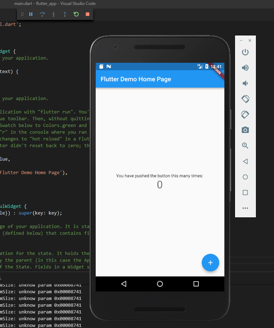The height and width of the screenshot is (328, 274).
Task: Tap the Android Home button on the phone
Action: point(160,284)
